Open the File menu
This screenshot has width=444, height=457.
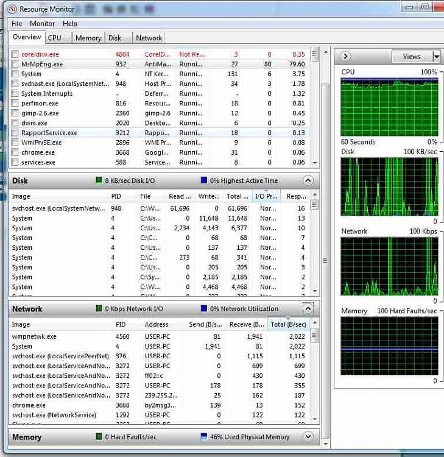[16, 24]
